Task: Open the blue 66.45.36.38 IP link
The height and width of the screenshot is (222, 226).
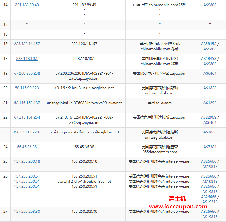Action: pos(27,147)
